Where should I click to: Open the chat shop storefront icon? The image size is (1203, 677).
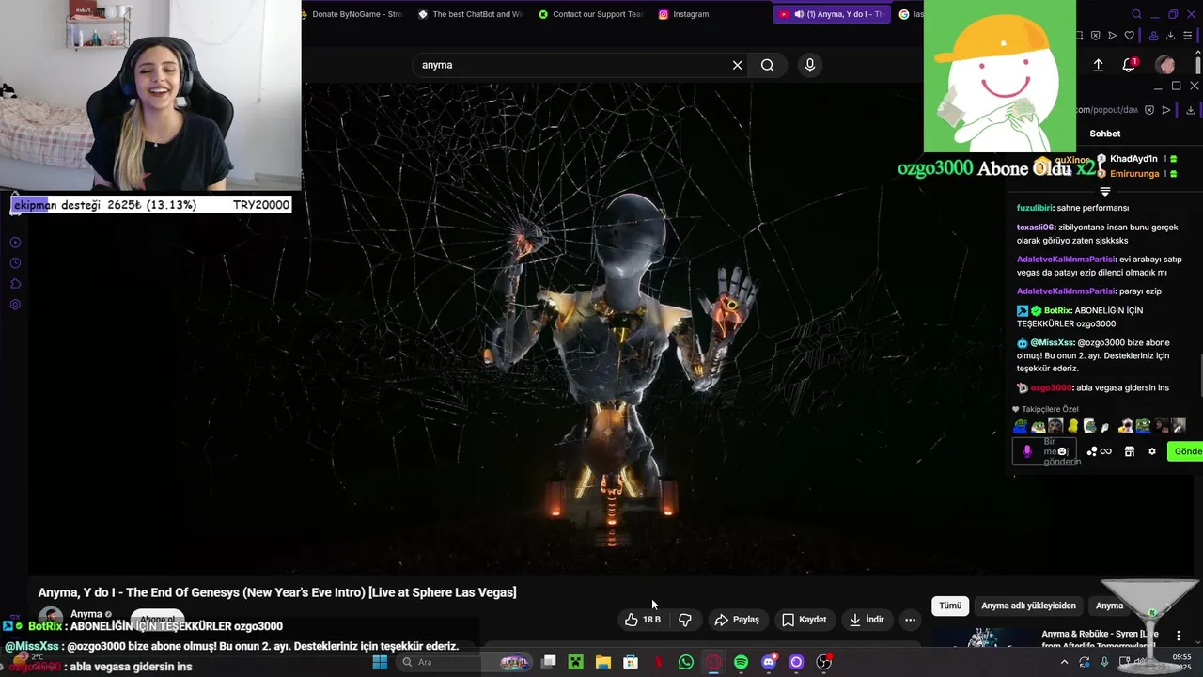(1130, 451)
